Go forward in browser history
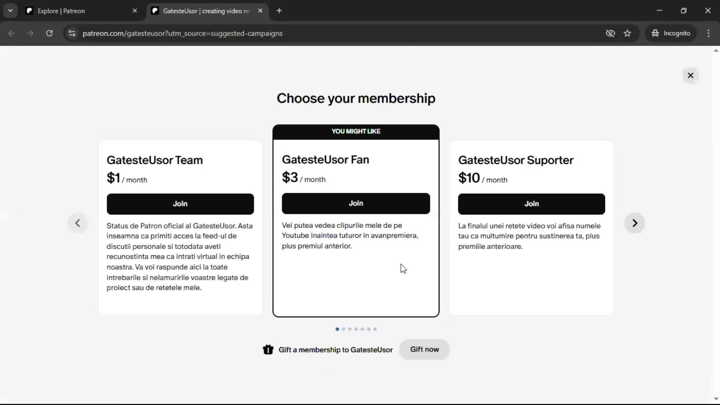This screenshot has height=405, width=720. [x=30, y=33]
